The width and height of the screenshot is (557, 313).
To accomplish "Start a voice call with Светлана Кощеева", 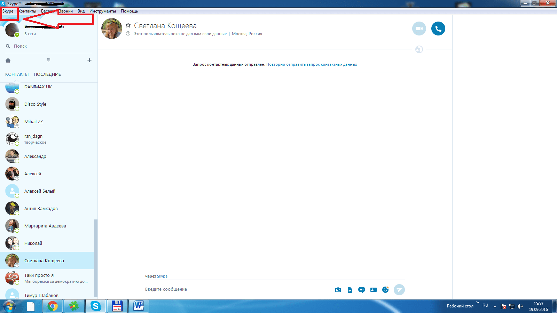I will click(x=438, y=29).
